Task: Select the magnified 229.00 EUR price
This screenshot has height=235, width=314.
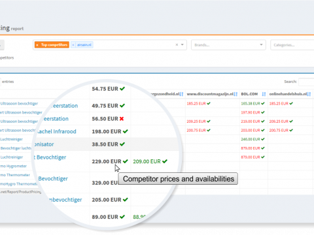Action: [x=107, y=161]
